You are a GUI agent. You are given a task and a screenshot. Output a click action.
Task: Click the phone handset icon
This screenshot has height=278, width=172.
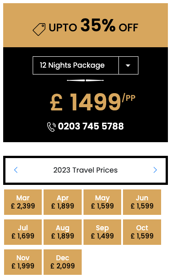coord(51,127)
